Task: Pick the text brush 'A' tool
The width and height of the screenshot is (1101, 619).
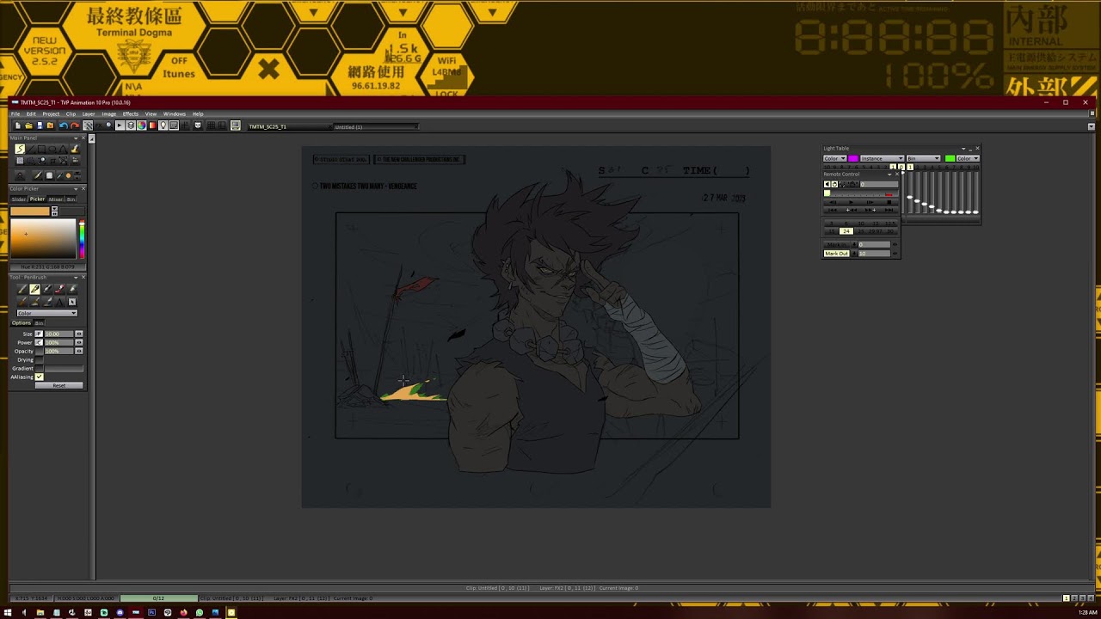Action: (x=59, y=302)
